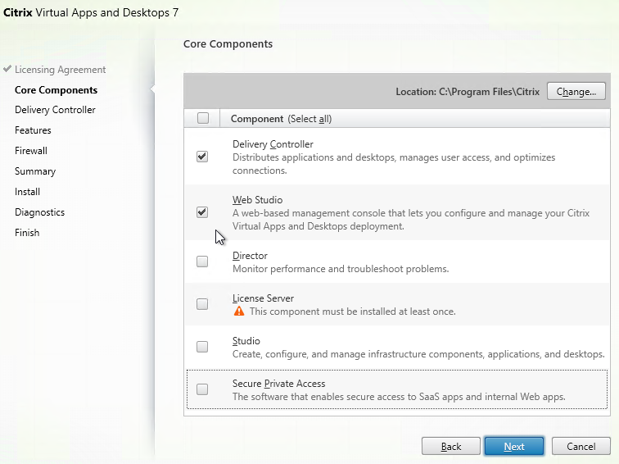Enable Secure Private Access checkbox
This screenshot has width=619, height=464.
pos(202,389)
